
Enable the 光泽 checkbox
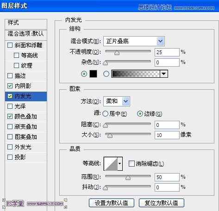10,106
